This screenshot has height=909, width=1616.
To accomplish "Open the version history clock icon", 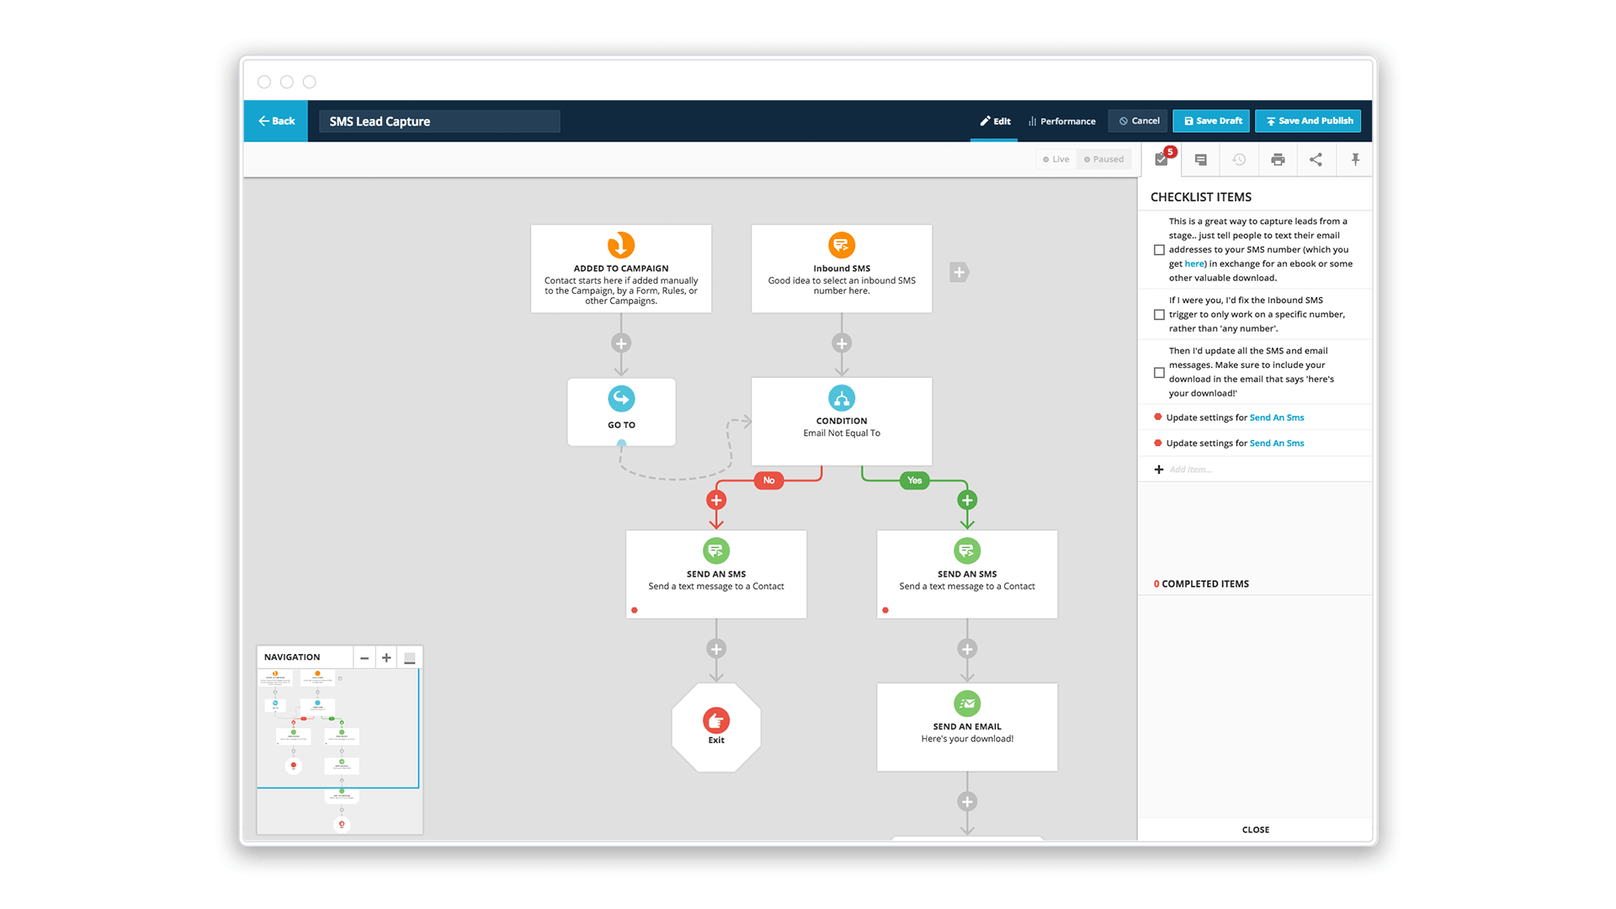I will (x=1239, y=160).
